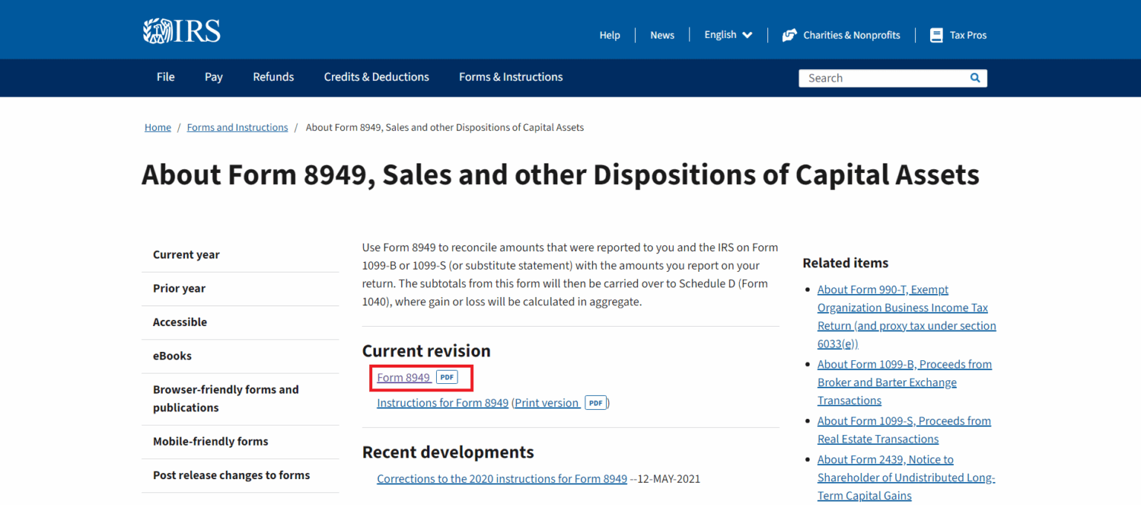1141x505 pixels.
Task: Open Instructions for Form 8949 link
Action: 443,403
